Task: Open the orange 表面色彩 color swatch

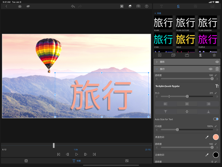Action: click(x=216, y=137)
